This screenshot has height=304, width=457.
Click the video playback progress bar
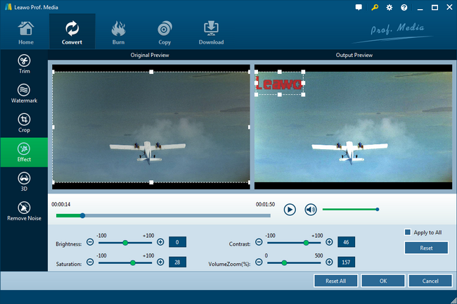pos(162,215)
